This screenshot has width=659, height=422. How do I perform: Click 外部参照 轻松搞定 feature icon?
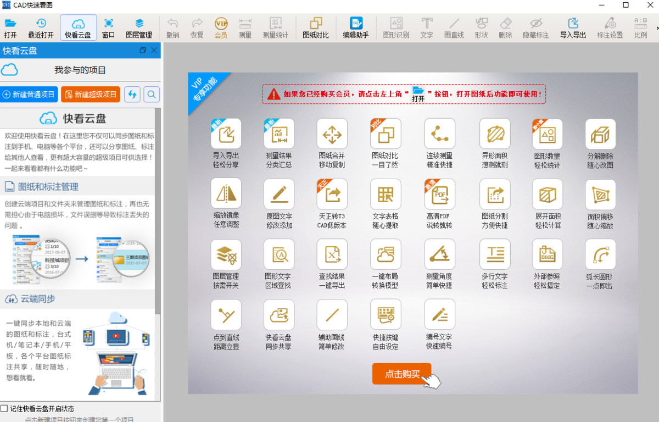click(548, 254)
